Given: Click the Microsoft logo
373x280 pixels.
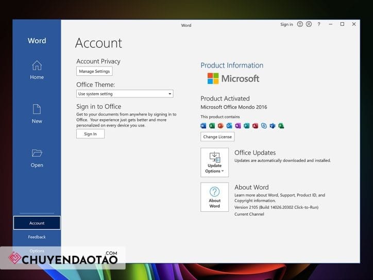Looking at the screenshot, I should (233, 78).
